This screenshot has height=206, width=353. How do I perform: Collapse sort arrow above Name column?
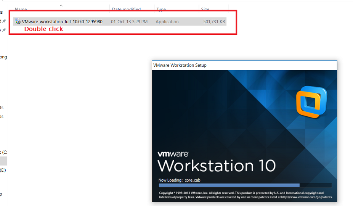coord(61,5)
